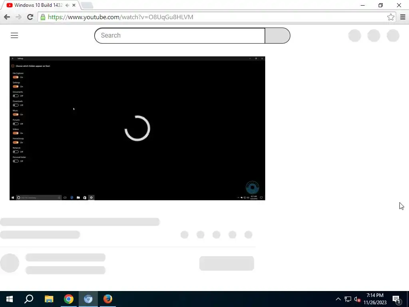This screenshot has width=409, height=307.
Task: Toggle the Pictures switch in the video
Action: (x=16, y=124)
